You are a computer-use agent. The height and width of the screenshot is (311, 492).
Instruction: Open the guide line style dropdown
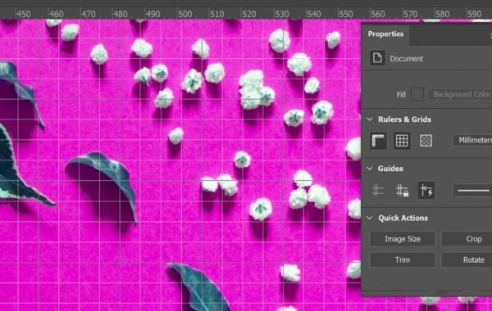click(x=472, y=190)
